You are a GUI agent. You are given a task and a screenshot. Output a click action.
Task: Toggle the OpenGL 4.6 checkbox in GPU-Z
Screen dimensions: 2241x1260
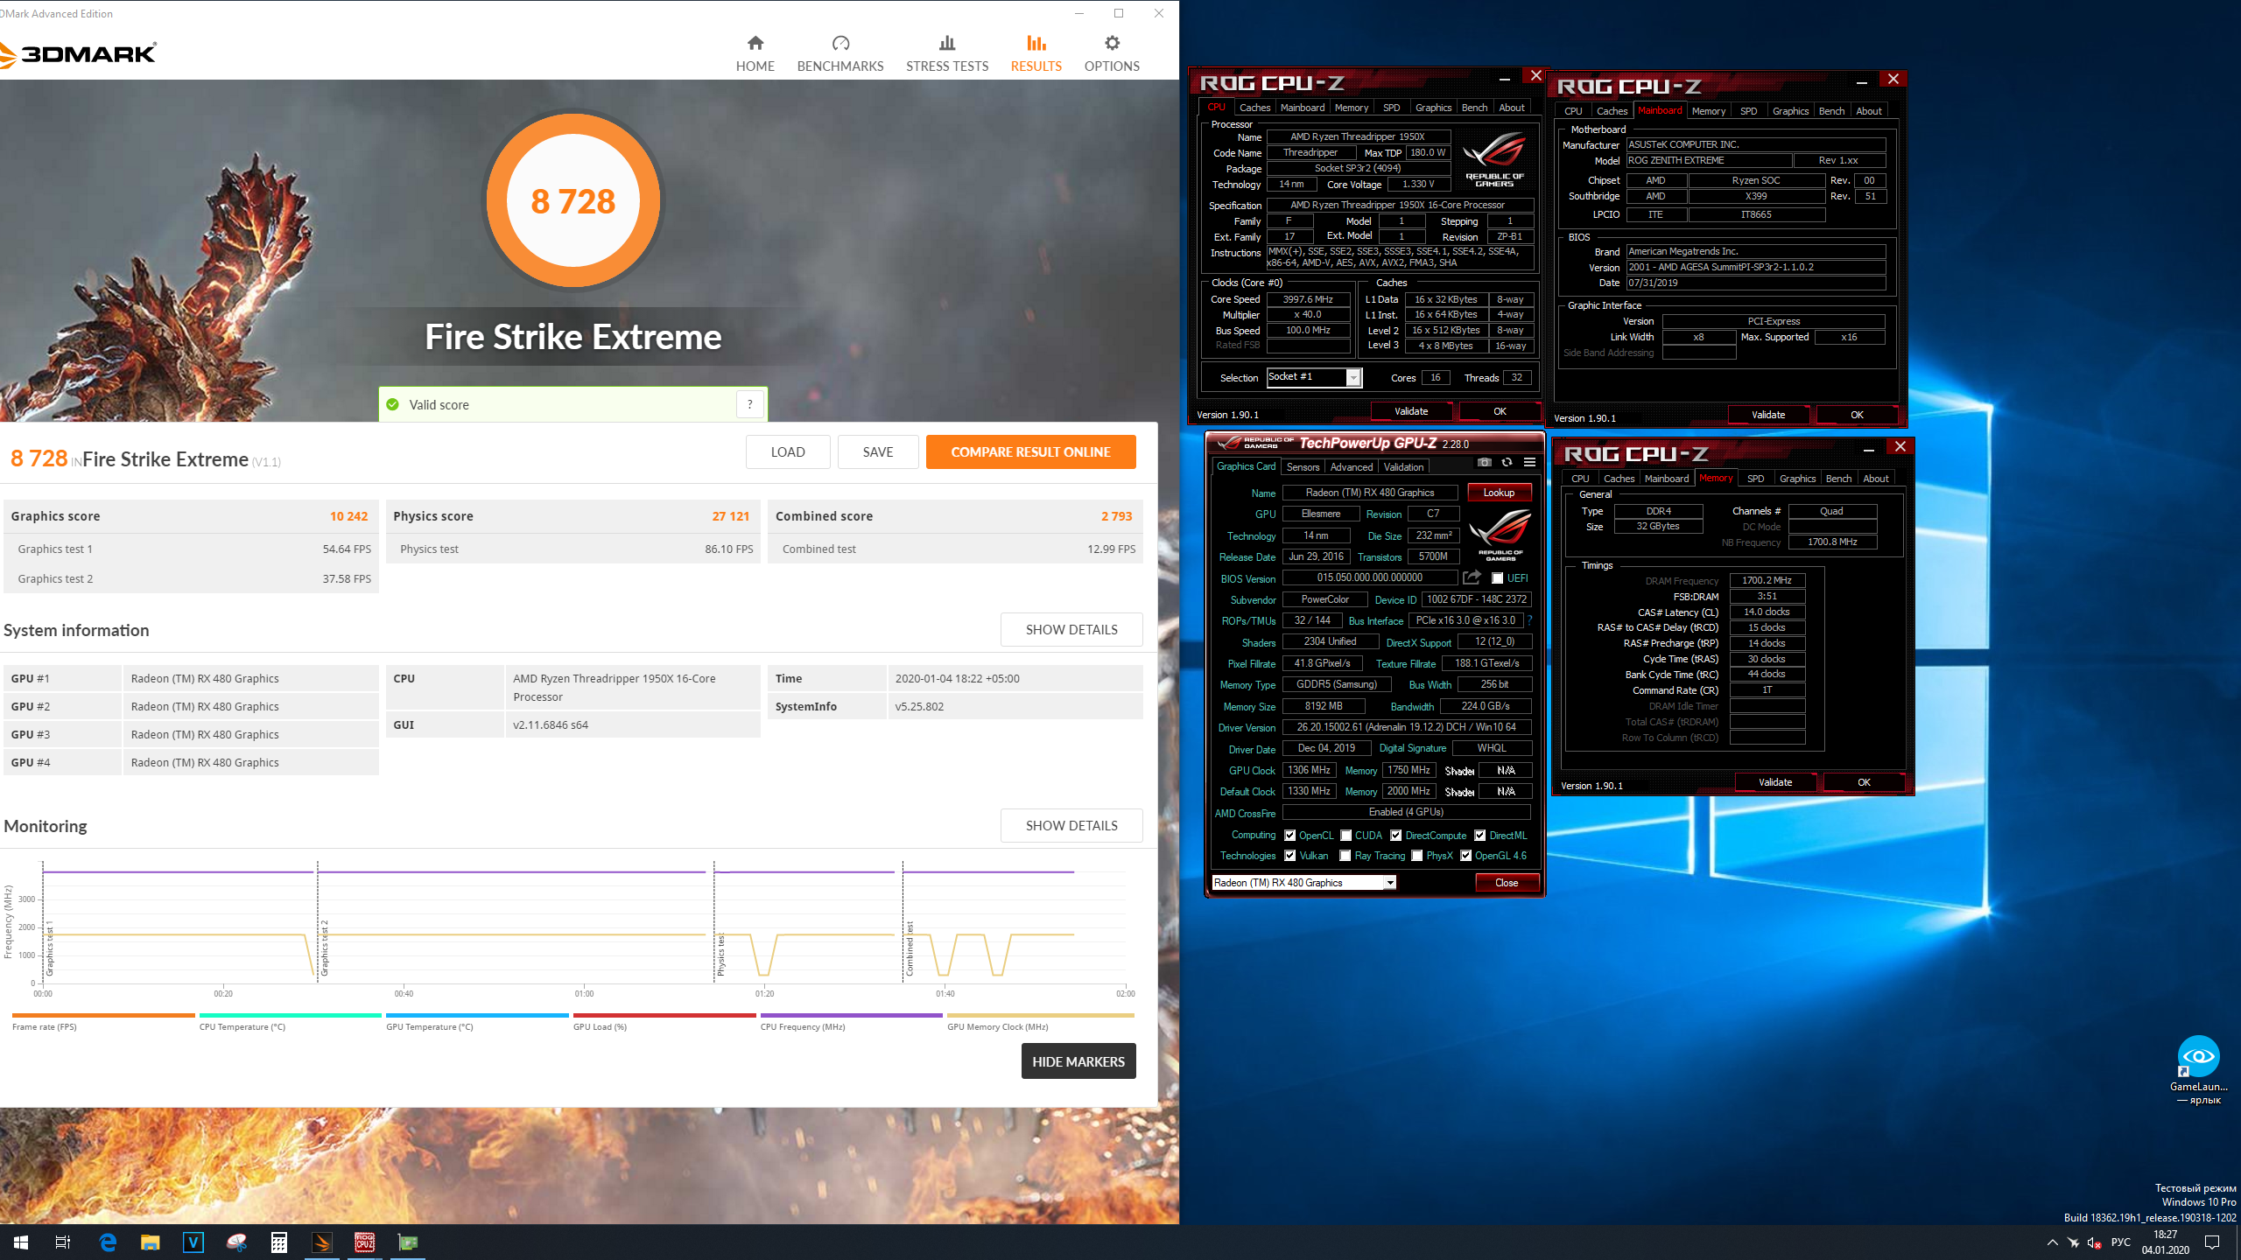point(1465,856)
